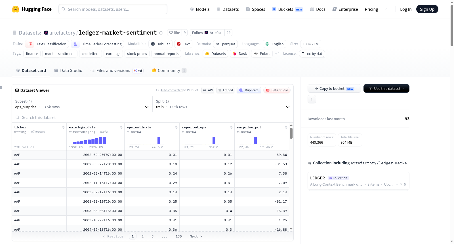Select the English language tag
Screen dimensions: 454x244
(x=274, y=44)
